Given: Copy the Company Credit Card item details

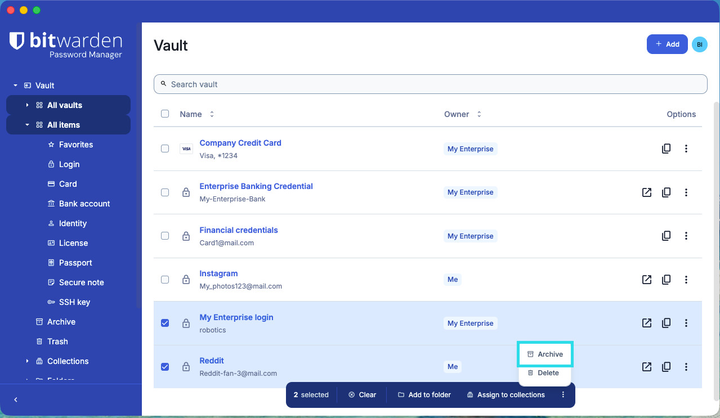Looking at the screenshot, I should (x=666, y=149).
